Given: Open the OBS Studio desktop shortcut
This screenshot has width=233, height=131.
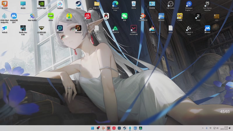Looking at the screenshot, I should (170, 5).
